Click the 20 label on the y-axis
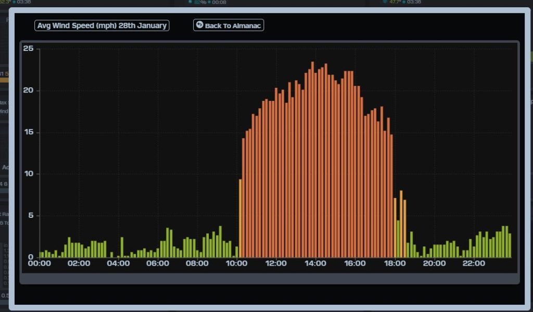This screenshot has height=312, width=533. 28,90
